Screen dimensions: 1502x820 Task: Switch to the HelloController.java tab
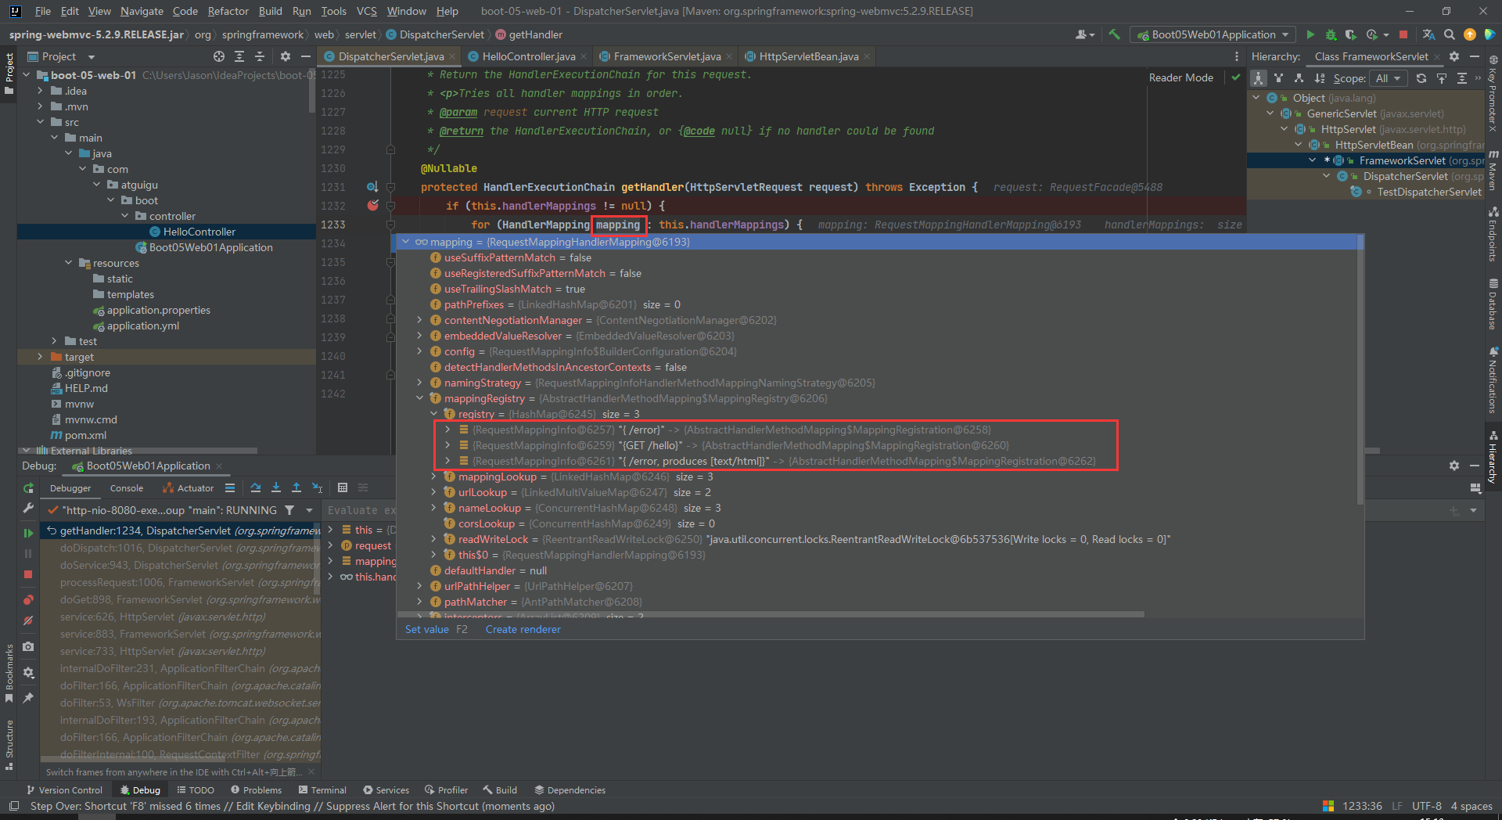pyautogui.click(x=528, y=56)
